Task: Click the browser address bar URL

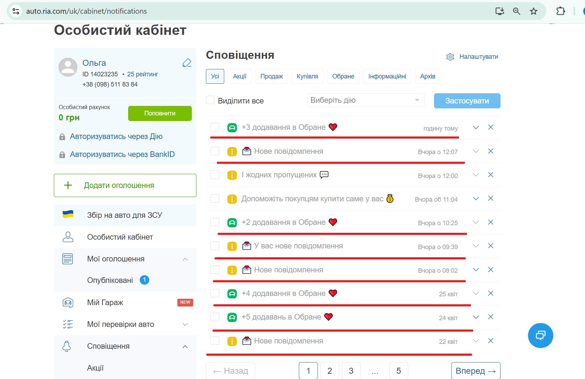Action: (87, 11)
